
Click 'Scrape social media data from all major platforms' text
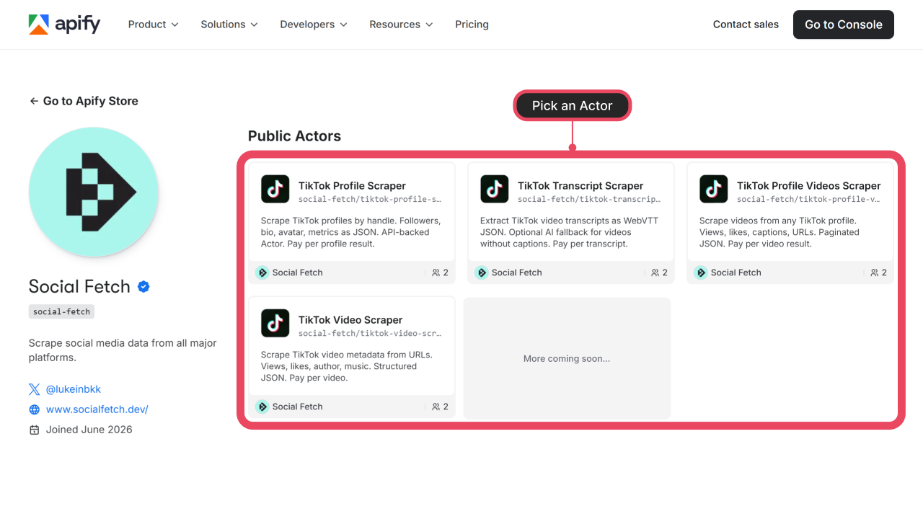[x=123, y=350]
